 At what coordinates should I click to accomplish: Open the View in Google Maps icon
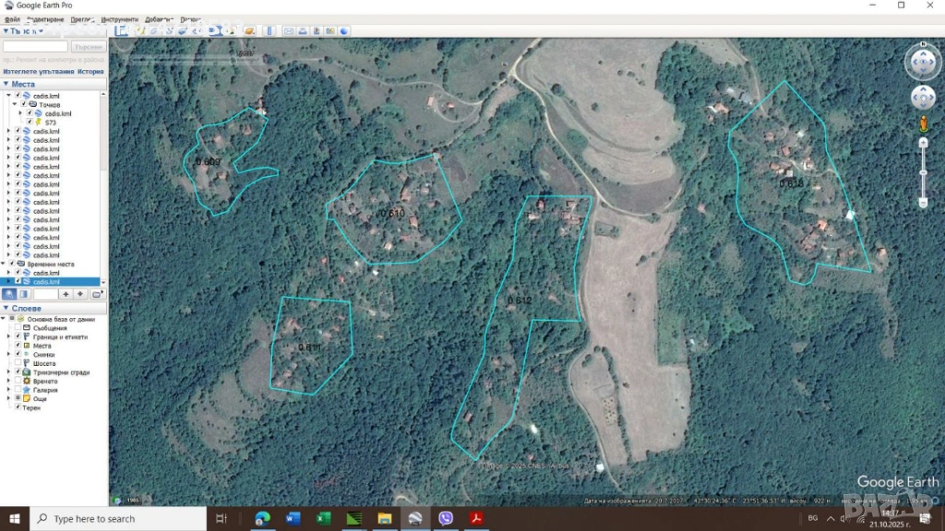pos(329,31)
